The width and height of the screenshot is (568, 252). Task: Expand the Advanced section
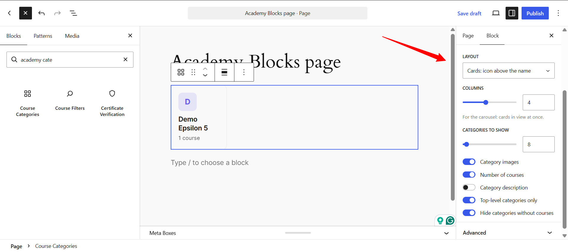click(x=509, y=233)
